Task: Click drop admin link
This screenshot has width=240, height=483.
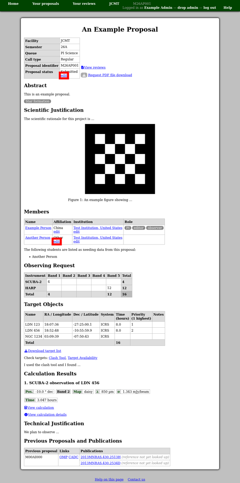Action: pyautogui.click(x=188, y=8)
